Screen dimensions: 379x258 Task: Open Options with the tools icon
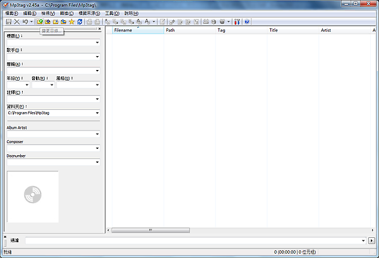click(x=237, y=21)
